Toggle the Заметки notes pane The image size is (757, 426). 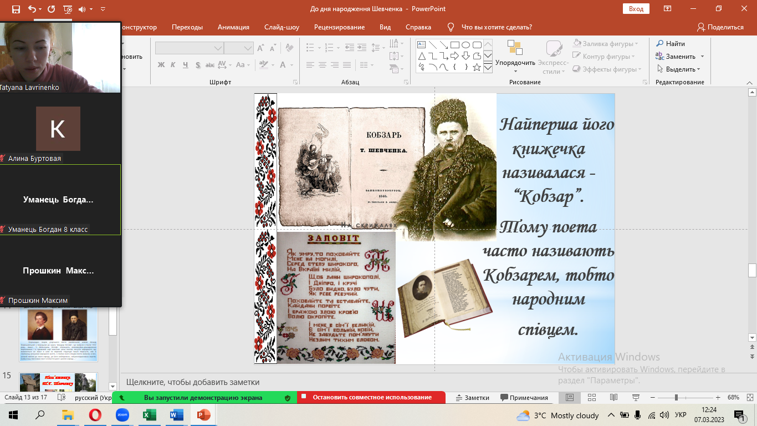coord(473,398)
